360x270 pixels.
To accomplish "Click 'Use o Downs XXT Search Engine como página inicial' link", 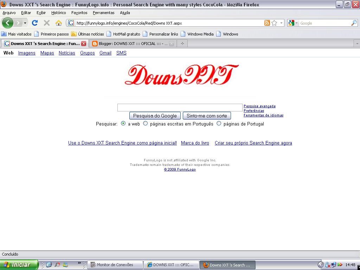I will coord(122,143).
